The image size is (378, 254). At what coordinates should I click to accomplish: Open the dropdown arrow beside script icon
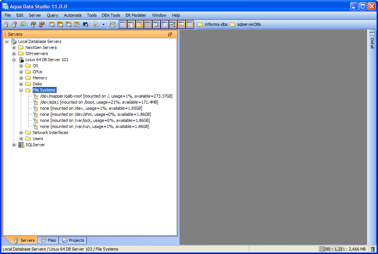(104, 24)
